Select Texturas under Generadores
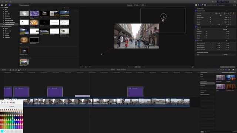This screenshot has height=133, width=237. (x=7, y=37)
